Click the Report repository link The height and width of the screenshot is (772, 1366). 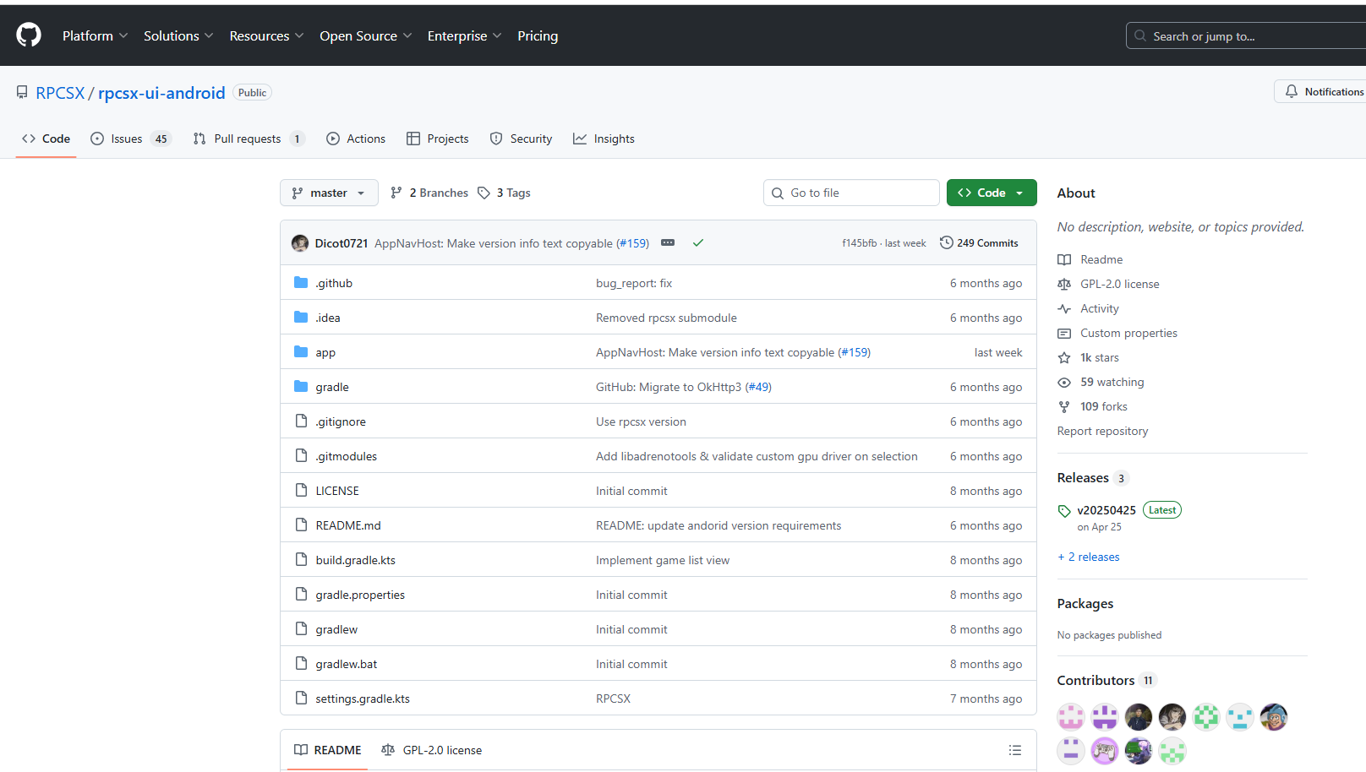coord(1102,431)
